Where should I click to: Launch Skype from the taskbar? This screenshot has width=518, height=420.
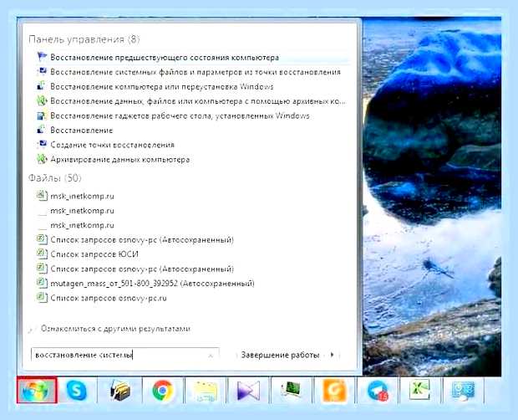pos(76,390)
